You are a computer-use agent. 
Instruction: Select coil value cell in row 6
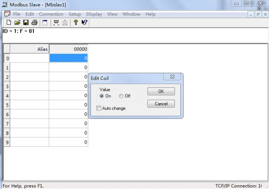68,114
